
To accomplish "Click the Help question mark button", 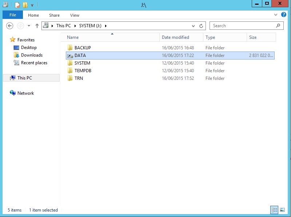I will coord(283,15).
